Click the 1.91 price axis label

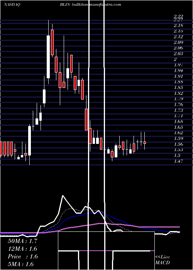[178, 76]
